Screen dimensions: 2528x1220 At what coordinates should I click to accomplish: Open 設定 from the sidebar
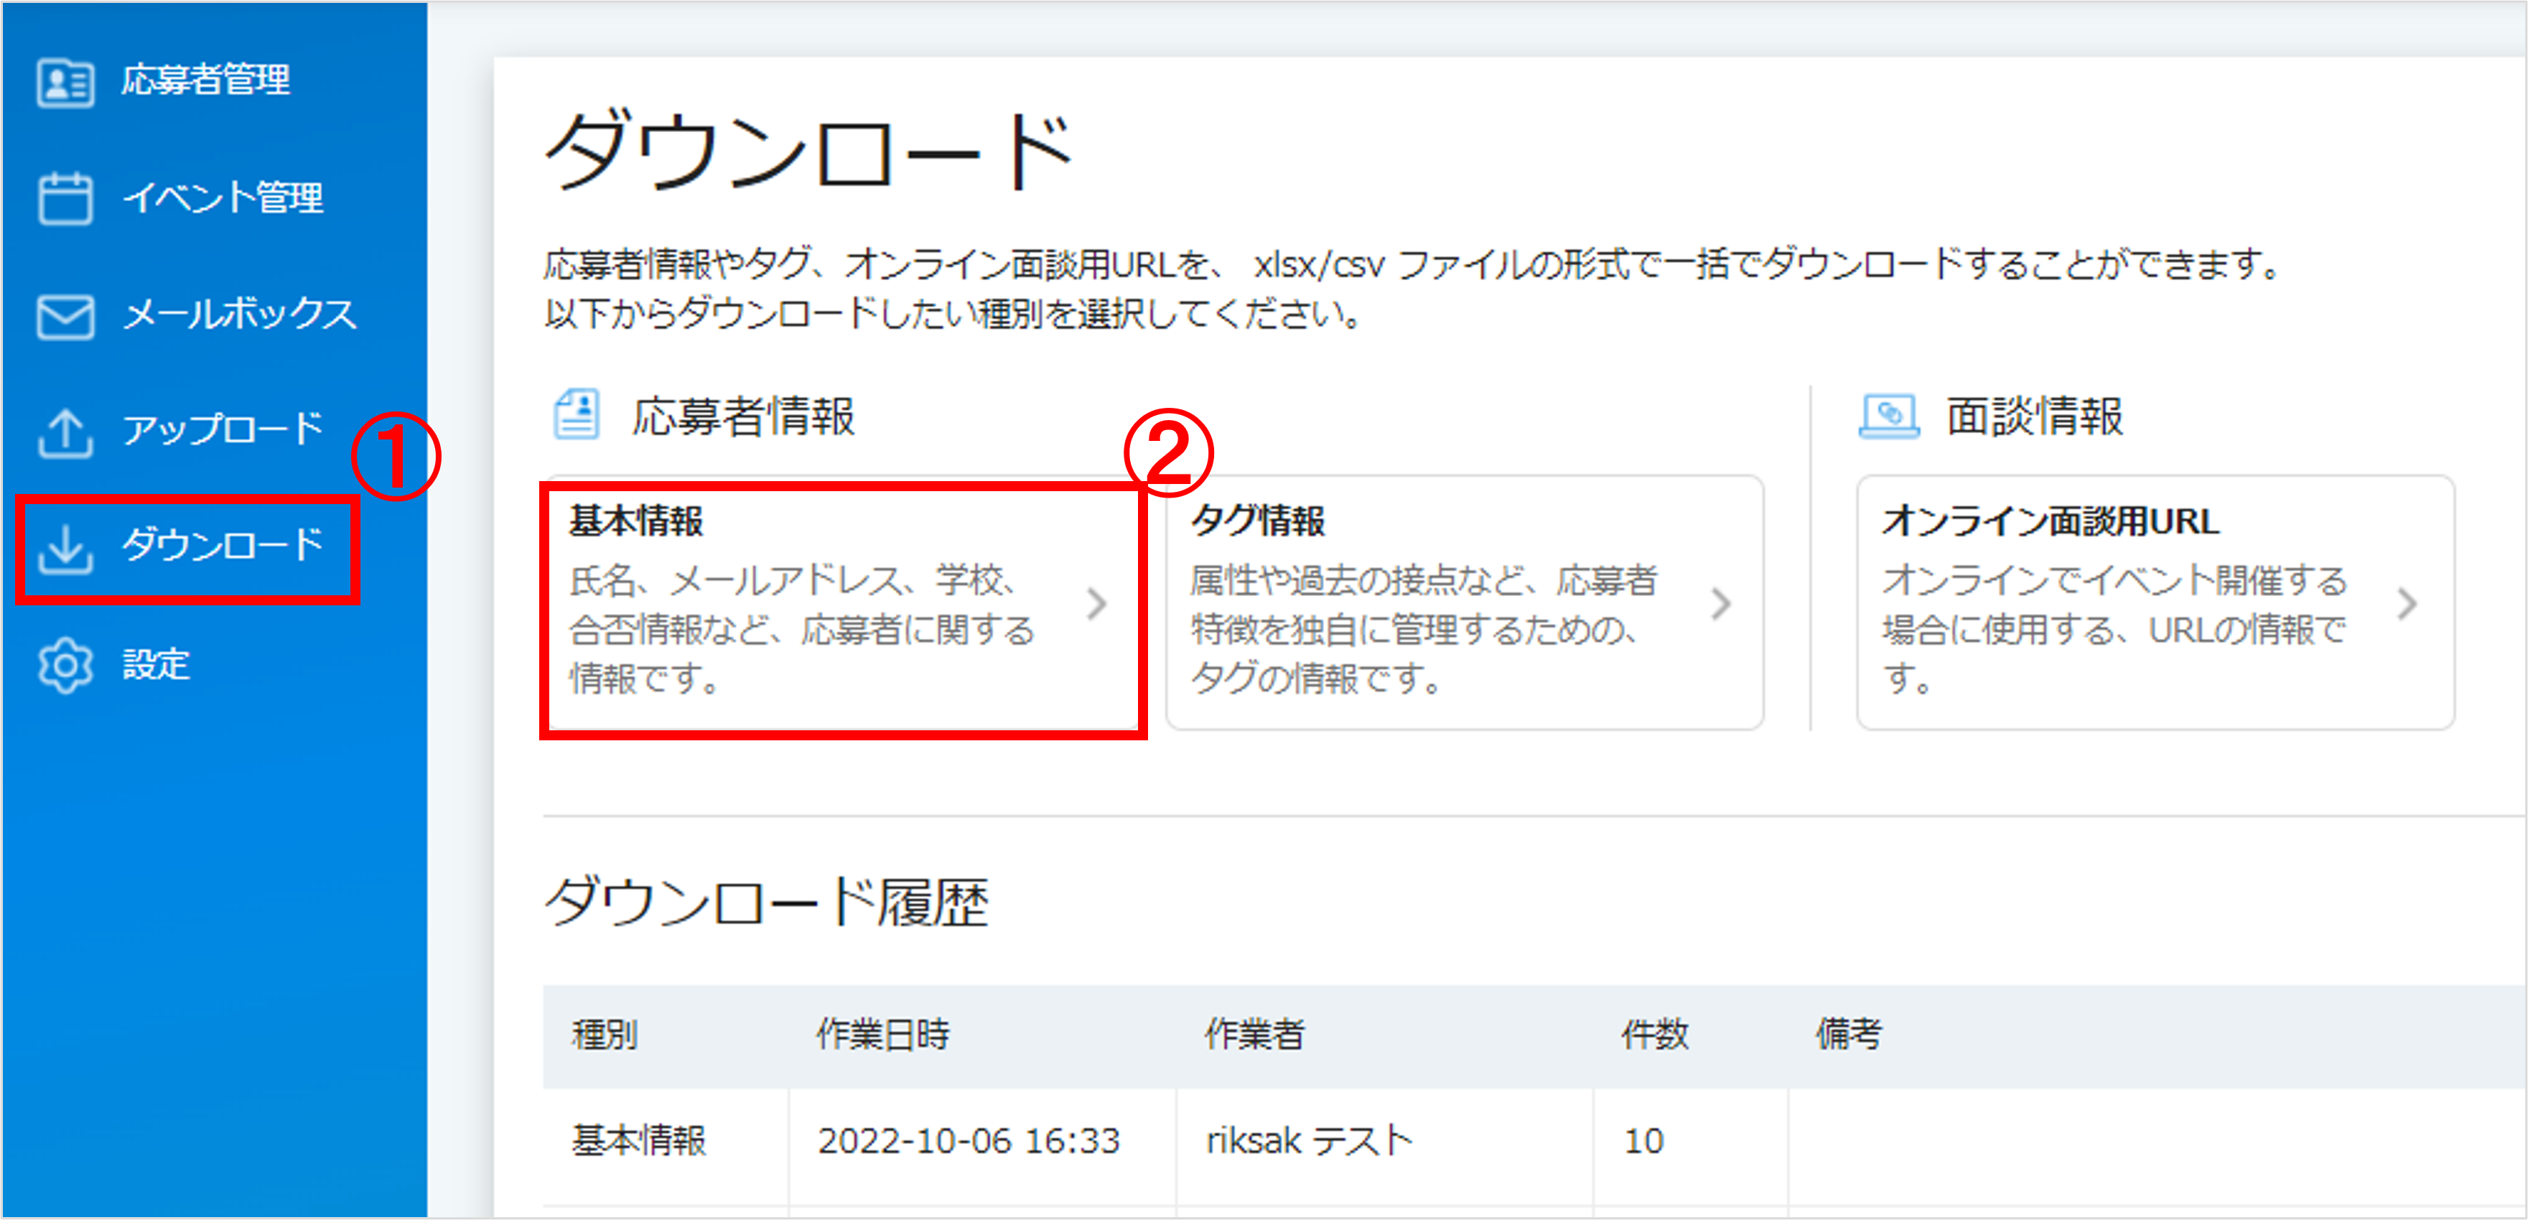(x=155, y=664)
